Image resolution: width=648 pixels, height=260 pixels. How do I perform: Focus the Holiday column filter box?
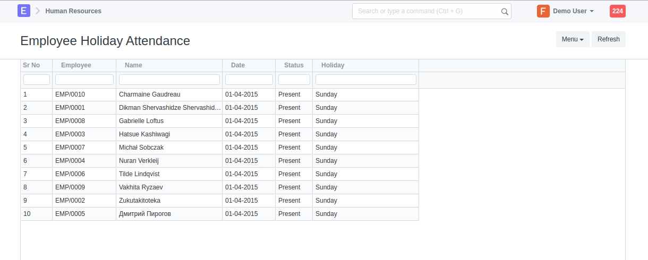(x=365, y=80)
